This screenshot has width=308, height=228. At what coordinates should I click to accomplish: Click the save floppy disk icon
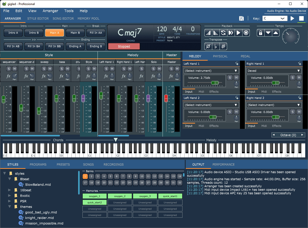pyautogui.click(x=241, y=18)
